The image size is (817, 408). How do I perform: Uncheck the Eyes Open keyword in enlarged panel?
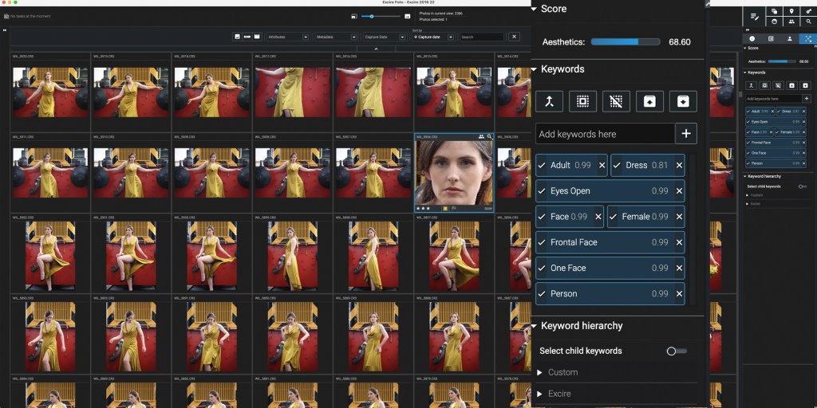(543, 191)
